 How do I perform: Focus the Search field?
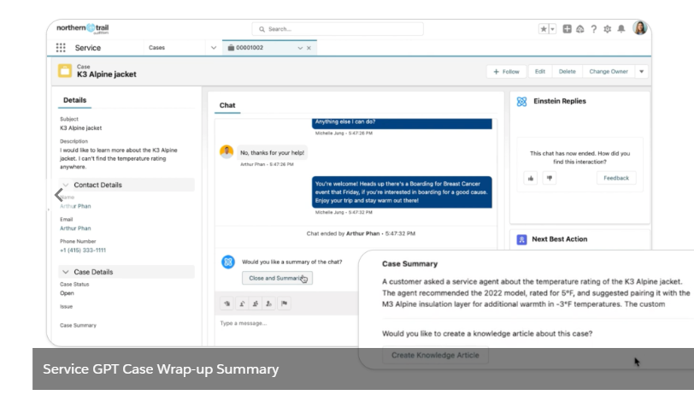click(338, 29)
